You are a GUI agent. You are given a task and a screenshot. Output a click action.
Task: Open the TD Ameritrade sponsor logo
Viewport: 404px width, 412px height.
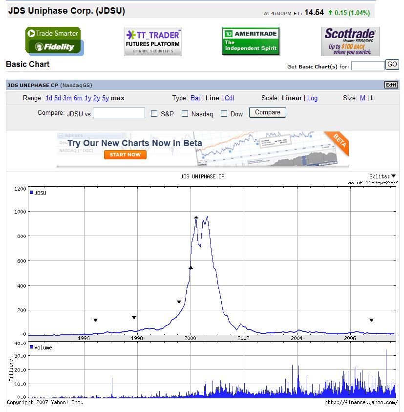pyautogui.click(x=251, y=41)
